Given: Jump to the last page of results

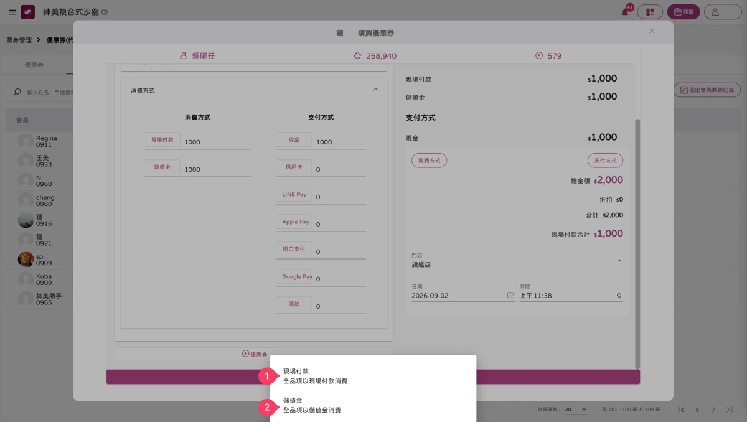Looking at the screenshot, I should (730, 410).
